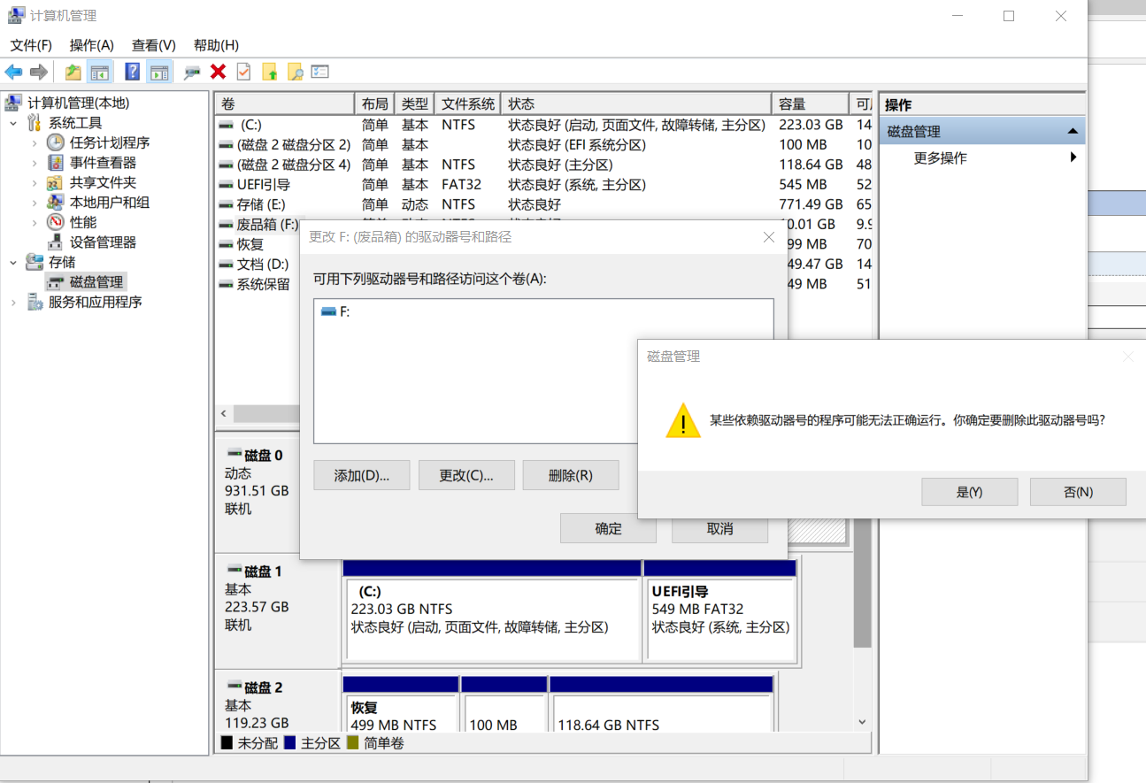Click the 更改(C)... button
Image resolution: width=1146 pixels, height=783 pixels.
[466, 475]
